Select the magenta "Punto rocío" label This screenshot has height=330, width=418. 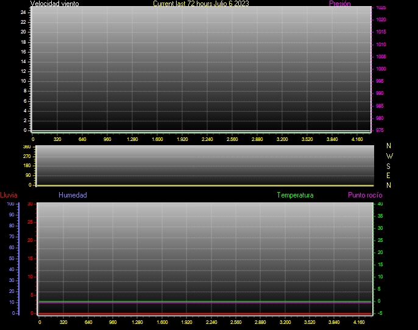pos(365,195)
